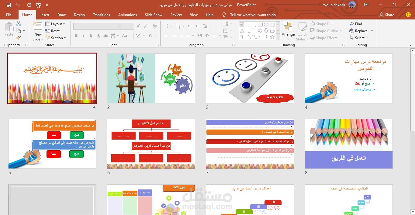Select slide 6 thumbnail with red boxes
The image size is (415, 215).
(151, 144)
